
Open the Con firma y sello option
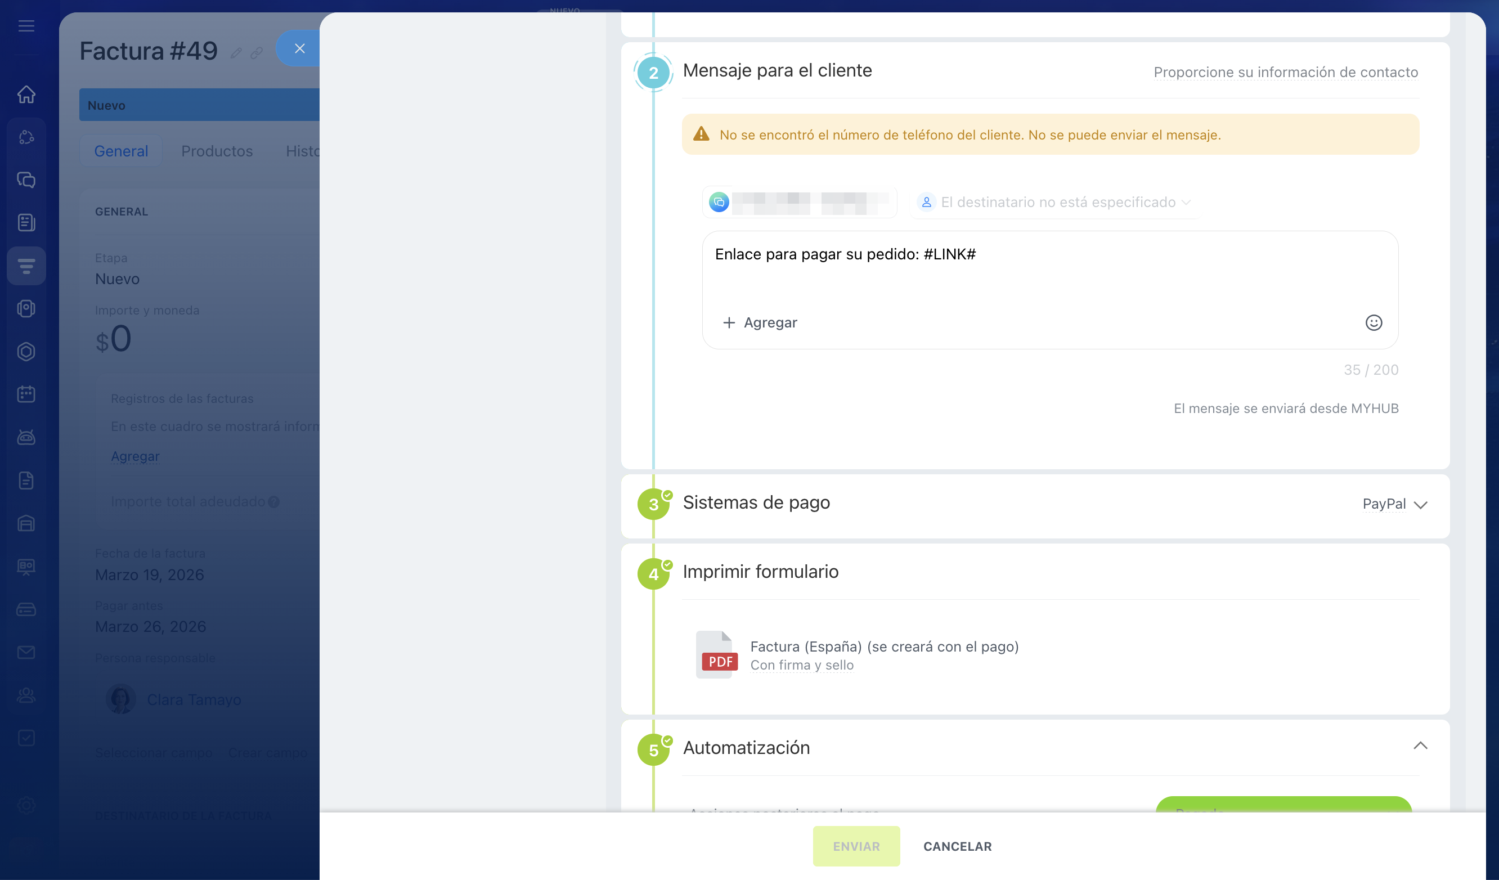click(x=801, y=665)
